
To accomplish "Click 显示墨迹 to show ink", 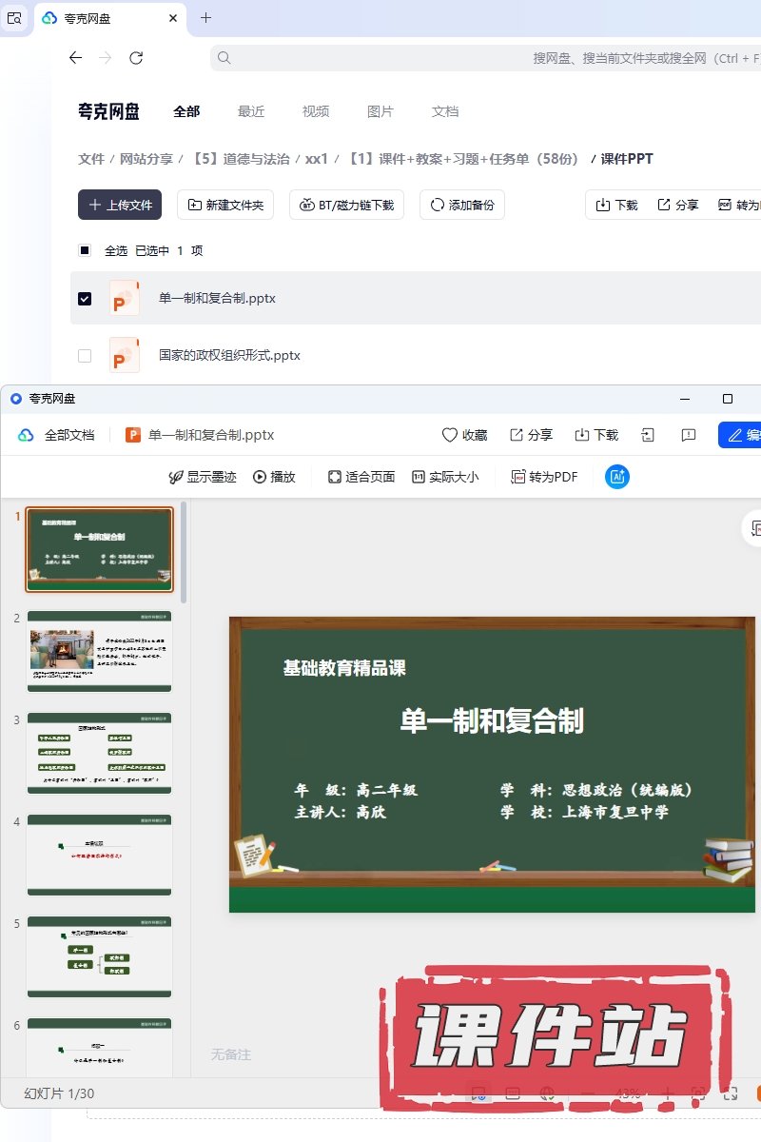I will [x=202, y=477].
